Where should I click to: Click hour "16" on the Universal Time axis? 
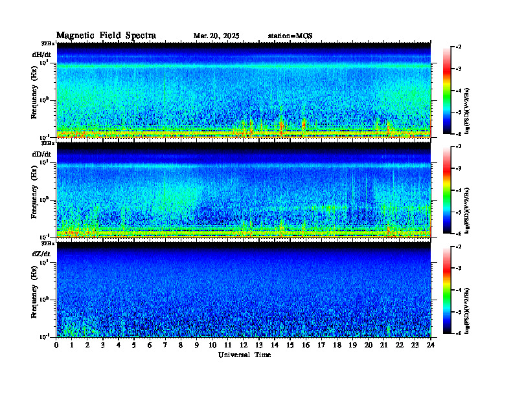tap(306, 346)
